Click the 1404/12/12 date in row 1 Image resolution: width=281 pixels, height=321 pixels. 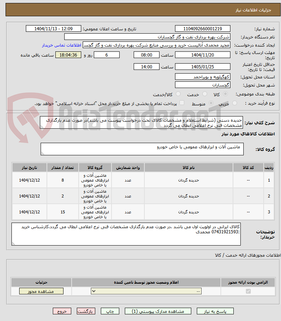30,180
